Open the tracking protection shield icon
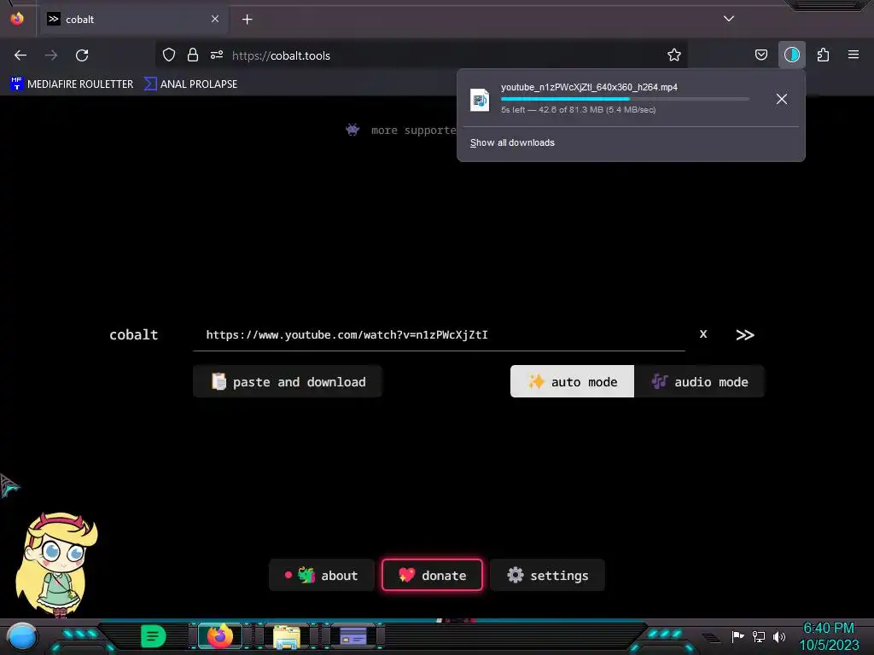This screenshot has width=874, height=655. coord(169,55)
